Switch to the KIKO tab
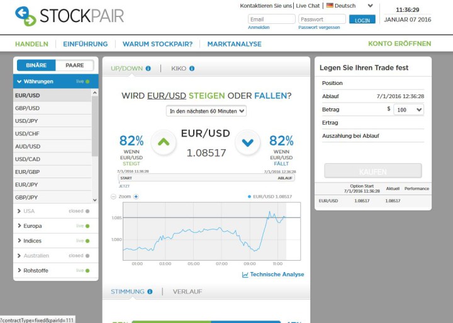This screenshot has height=323, width=453. tap(179, 69)
